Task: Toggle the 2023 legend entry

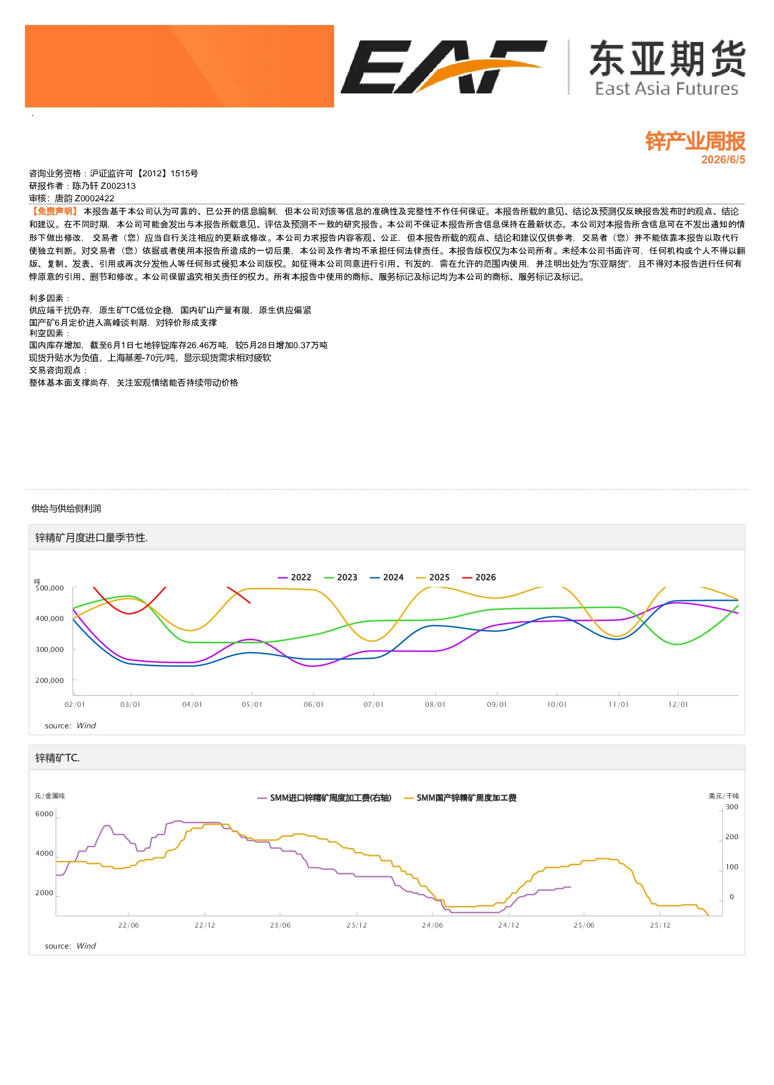Action: click(x=341, y=577)
